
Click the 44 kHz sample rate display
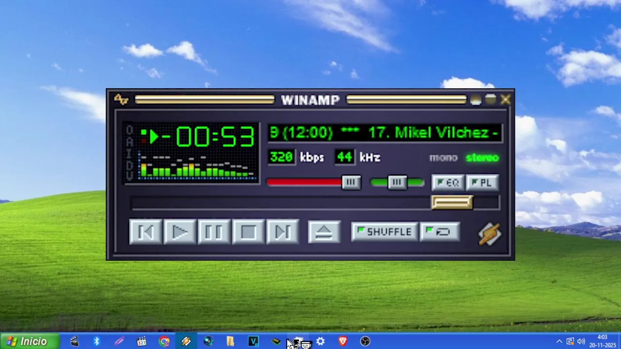[344, 157]
